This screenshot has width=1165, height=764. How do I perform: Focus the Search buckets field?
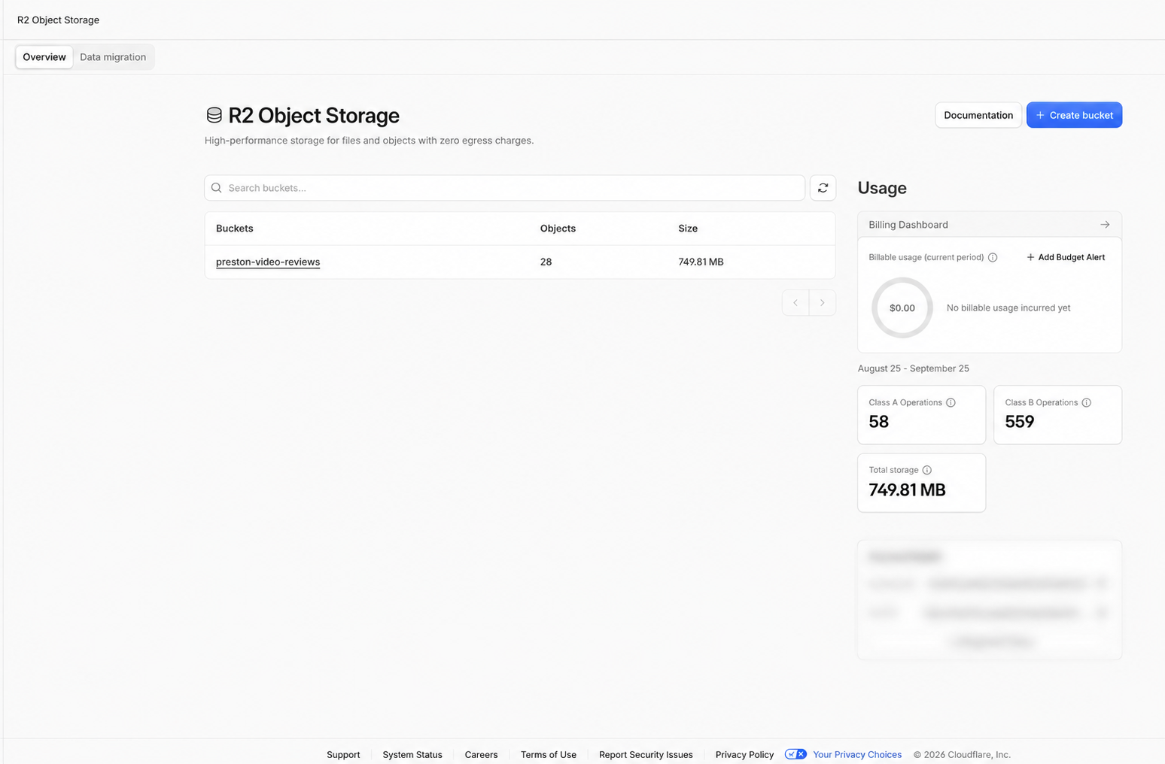click(504, 188)
